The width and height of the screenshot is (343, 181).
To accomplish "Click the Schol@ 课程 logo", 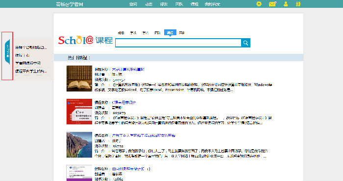I will 85,40.
